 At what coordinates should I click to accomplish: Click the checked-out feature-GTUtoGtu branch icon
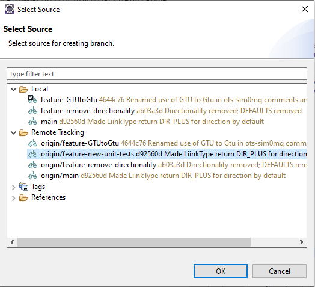(32, 99)
